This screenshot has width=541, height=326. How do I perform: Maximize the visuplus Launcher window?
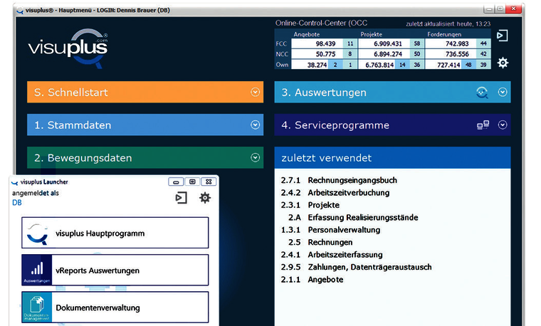click(192, 182)
